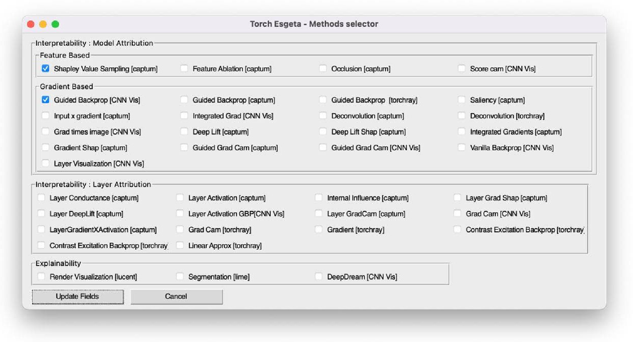
Task: Check Integrated Grad [CNN Vis]
Action: click(184, 116)
